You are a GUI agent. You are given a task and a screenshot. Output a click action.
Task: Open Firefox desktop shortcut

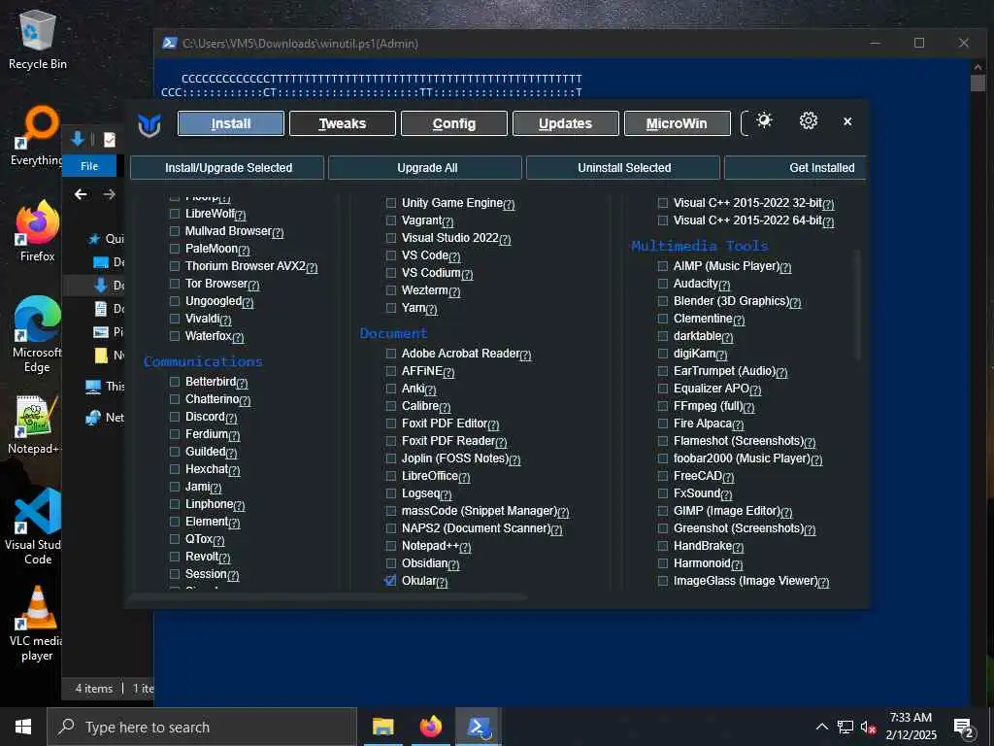click(38, 230)
